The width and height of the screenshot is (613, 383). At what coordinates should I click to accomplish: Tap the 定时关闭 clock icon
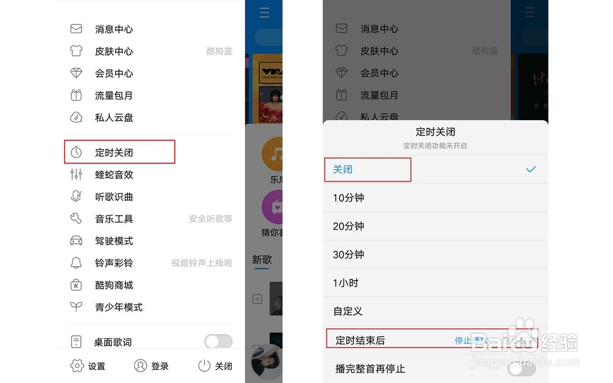point(76,152)
